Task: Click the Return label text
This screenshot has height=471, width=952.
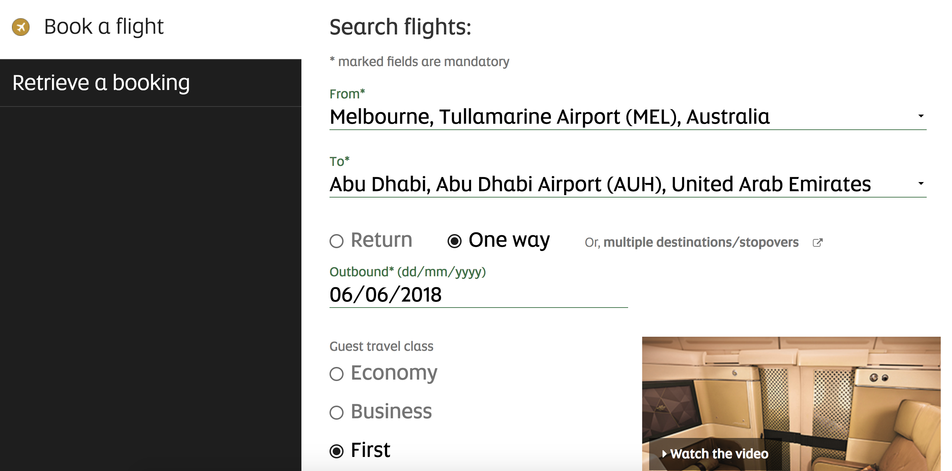Action: tap(382, 240)
